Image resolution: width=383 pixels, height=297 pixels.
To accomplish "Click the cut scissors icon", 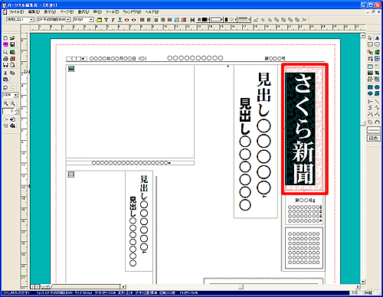I will coord(5,73).
